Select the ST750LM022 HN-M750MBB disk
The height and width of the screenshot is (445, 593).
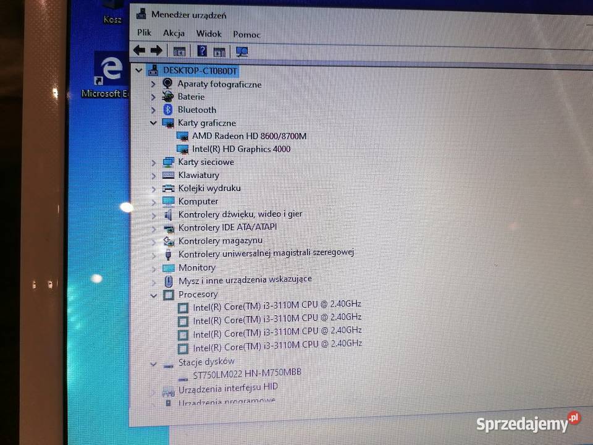point(247,373)
